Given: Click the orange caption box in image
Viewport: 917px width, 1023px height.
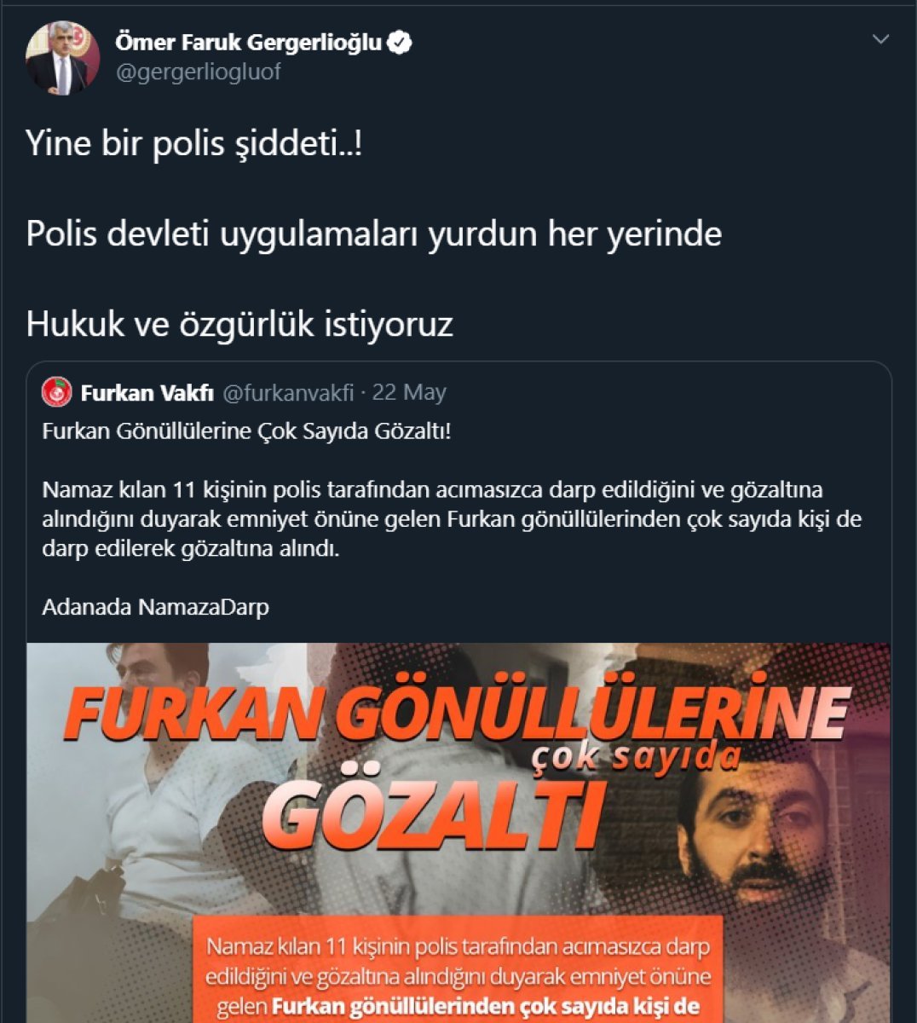Looking at the screenshot, I should [458, 970].
